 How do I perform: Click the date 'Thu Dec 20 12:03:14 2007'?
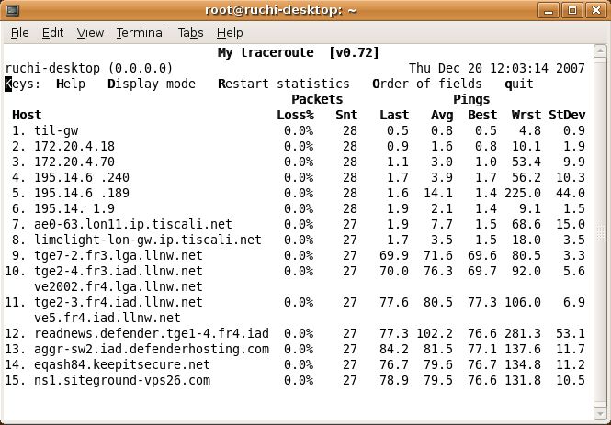pyautogui.click(x=497, y=69)
